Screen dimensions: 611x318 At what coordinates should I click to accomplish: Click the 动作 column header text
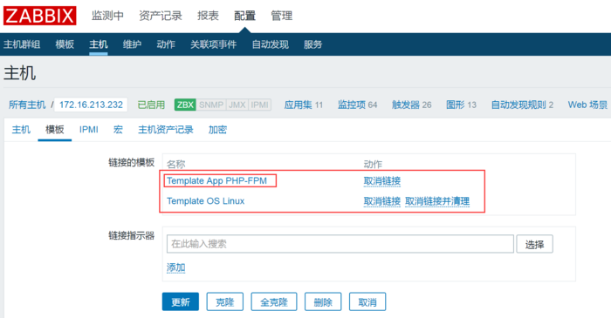coord(373,164)
